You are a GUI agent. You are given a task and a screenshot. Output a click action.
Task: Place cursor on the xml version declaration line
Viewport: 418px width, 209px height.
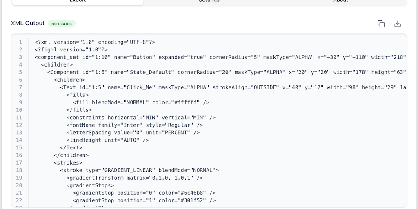95,42
